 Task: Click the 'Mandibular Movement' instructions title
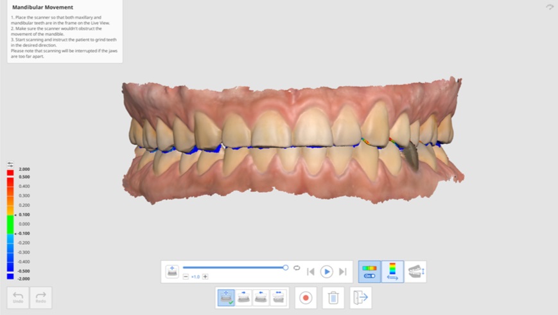43,7
